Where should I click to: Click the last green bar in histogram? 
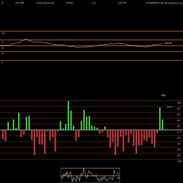click(x=163, y=125)
